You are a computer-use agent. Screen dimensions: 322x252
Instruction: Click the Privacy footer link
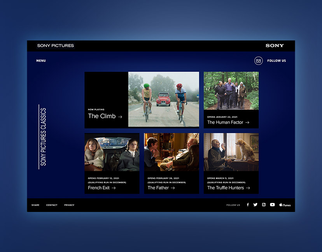click(x=69, y=205)
